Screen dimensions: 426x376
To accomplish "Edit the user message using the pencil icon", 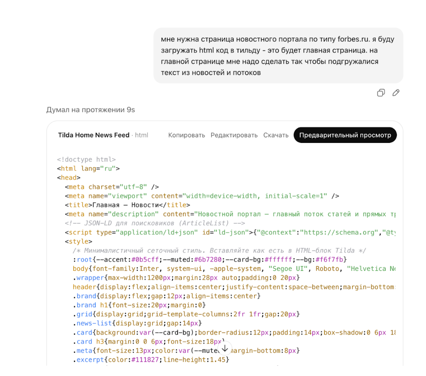I will click(x=396, y=93).
